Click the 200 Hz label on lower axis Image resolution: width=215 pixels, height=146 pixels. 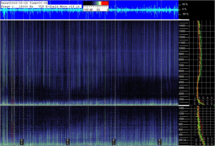tap(183, 140)
